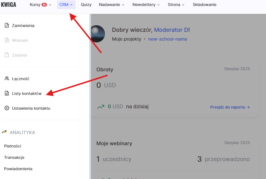Open the new-school-name project link
Screen dimensions: 266x179
click(168, 39)
